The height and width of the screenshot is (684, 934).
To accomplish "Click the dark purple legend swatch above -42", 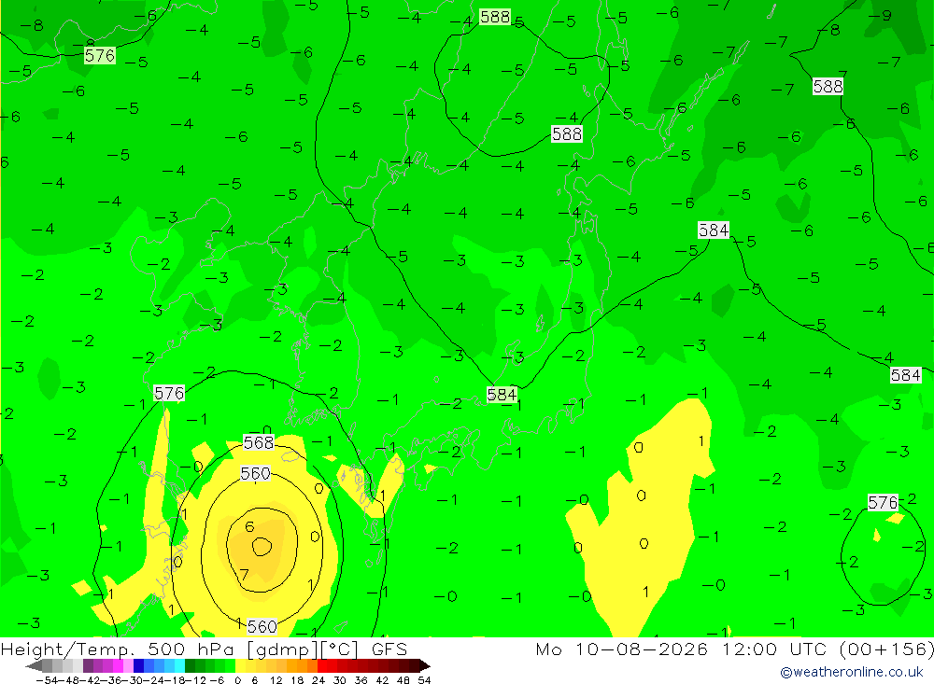I will click(88, 665).
